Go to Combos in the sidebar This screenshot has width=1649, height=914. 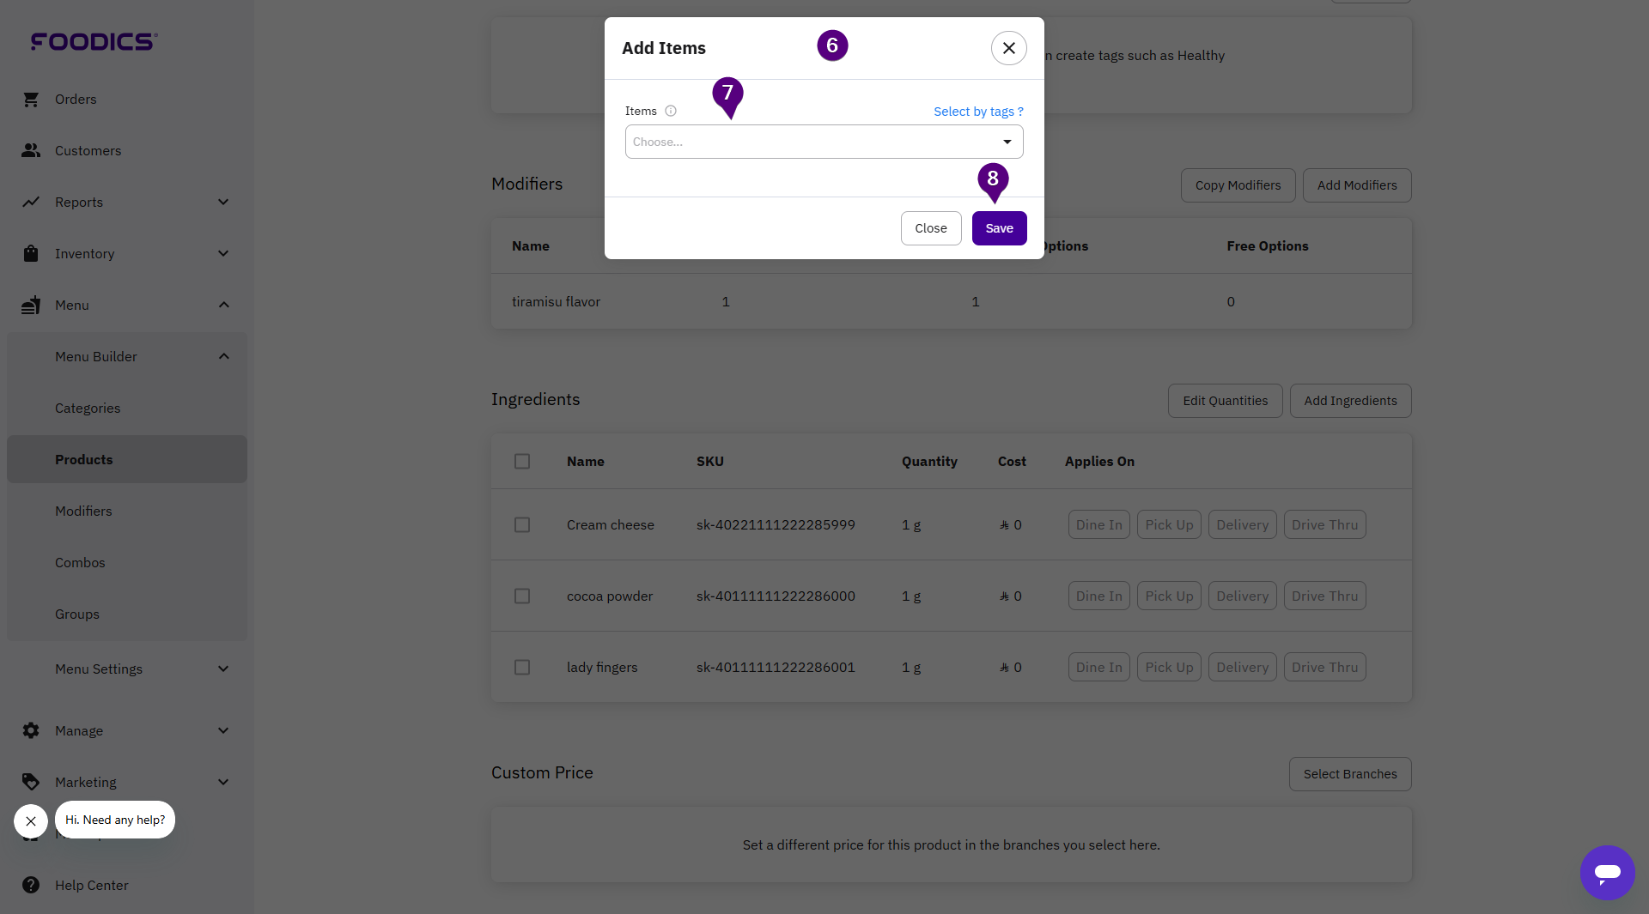80,562
